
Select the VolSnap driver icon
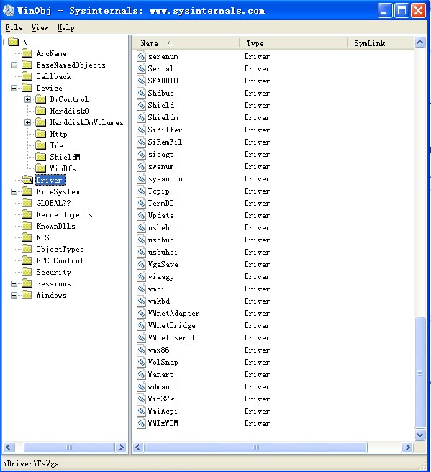pos(141,362)
